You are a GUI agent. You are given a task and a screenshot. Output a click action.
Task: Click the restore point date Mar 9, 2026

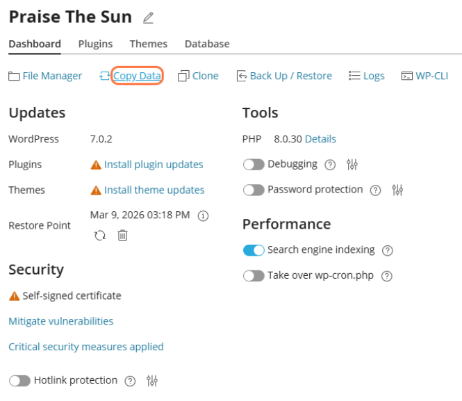click(x=140, y=215)
